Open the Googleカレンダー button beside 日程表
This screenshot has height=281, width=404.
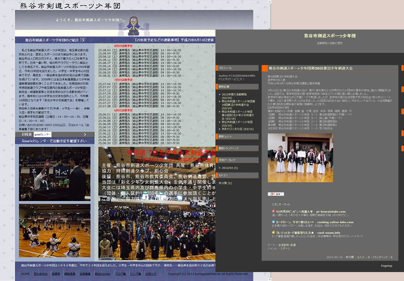click(x=43, y=135)
